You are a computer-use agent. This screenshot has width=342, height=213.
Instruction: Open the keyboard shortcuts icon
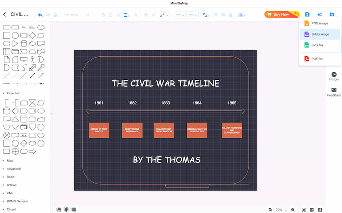pyautogui.click(x=74, y=210)
